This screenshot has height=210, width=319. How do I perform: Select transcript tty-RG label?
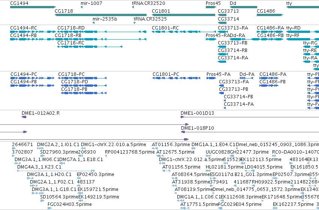pyautogui.click(x=310, y=43)
